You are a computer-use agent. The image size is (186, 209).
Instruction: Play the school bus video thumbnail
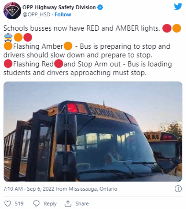pyautogui.click(x=93, y=132)
